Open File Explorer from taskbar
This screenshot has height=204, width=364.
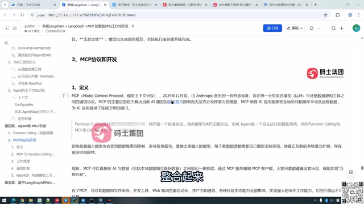(x=31, y=200)
